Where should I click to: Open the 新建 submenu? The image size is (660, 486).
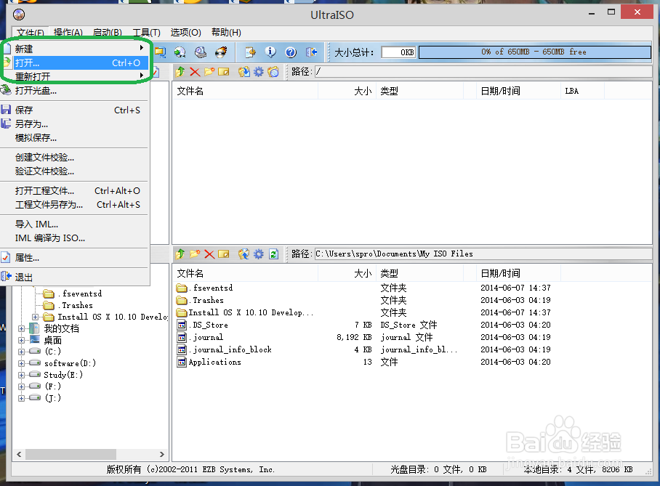(x=75, y=49)
